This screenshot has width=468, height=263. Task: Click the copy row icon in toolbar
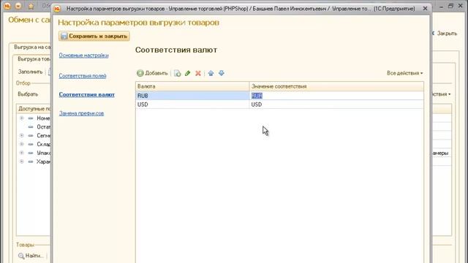pos(177,73)
